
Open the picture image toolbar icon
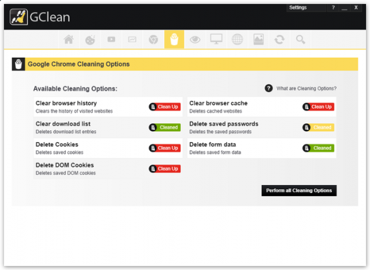(x=259, y=39)
